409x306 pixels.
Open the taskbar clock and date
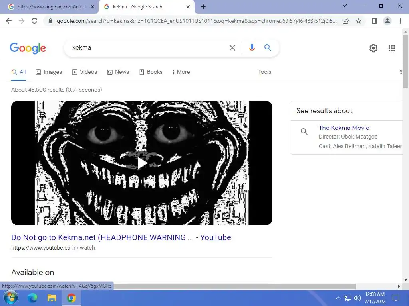(x=375, y=298)
